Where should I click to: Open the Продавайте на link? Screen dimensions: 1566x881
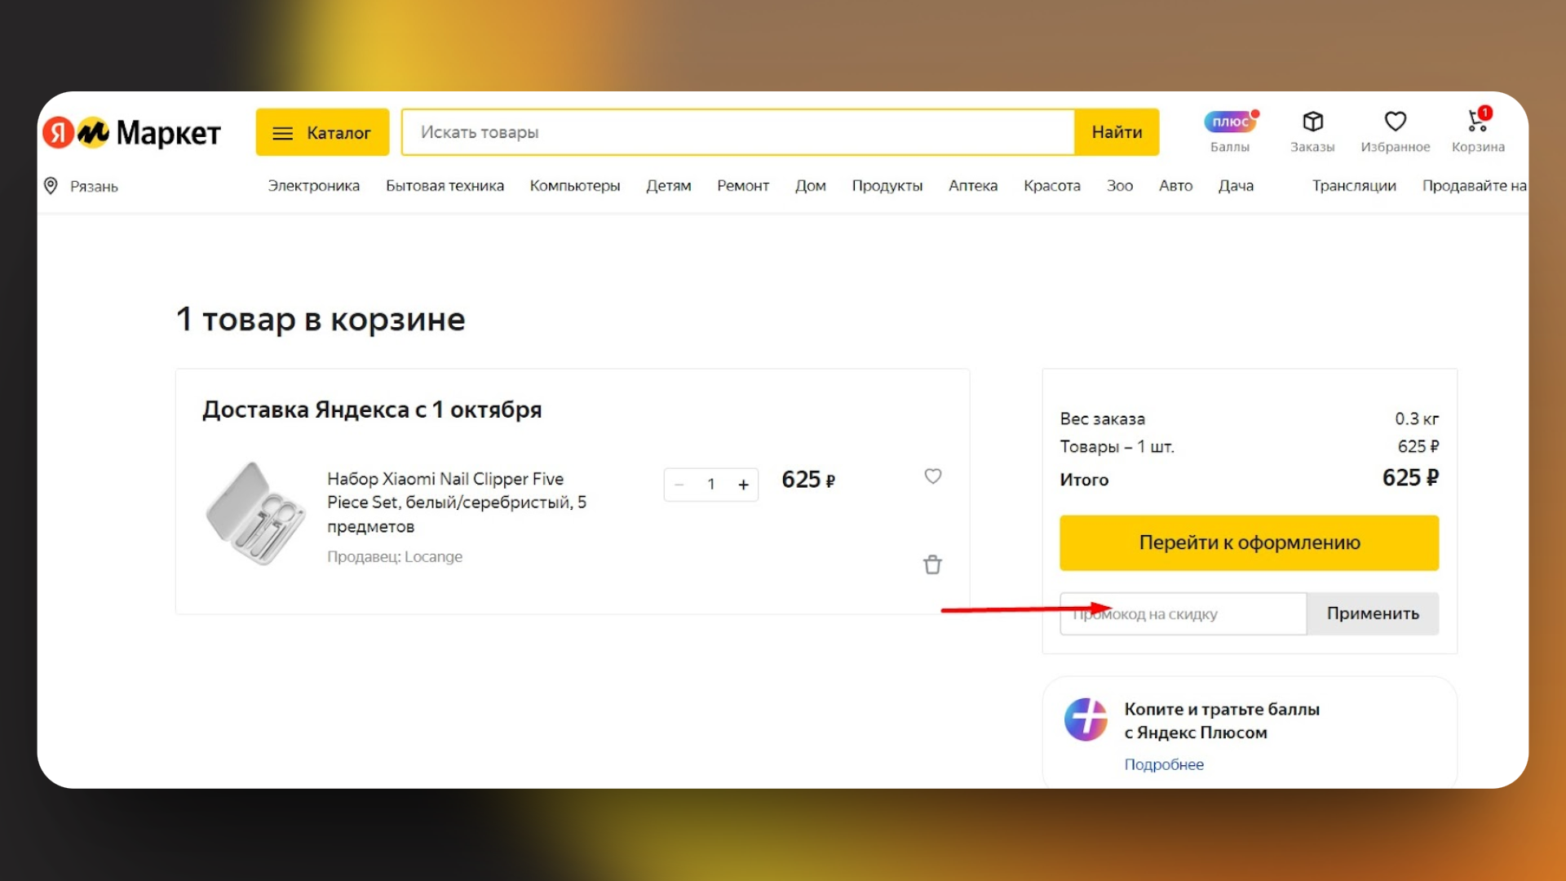click(x=1475, y=186)
